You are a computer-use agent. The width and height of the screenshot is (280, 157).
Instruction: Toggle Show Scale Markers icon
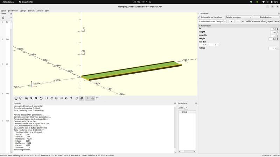pyautogui.click(x=92, y=98)
